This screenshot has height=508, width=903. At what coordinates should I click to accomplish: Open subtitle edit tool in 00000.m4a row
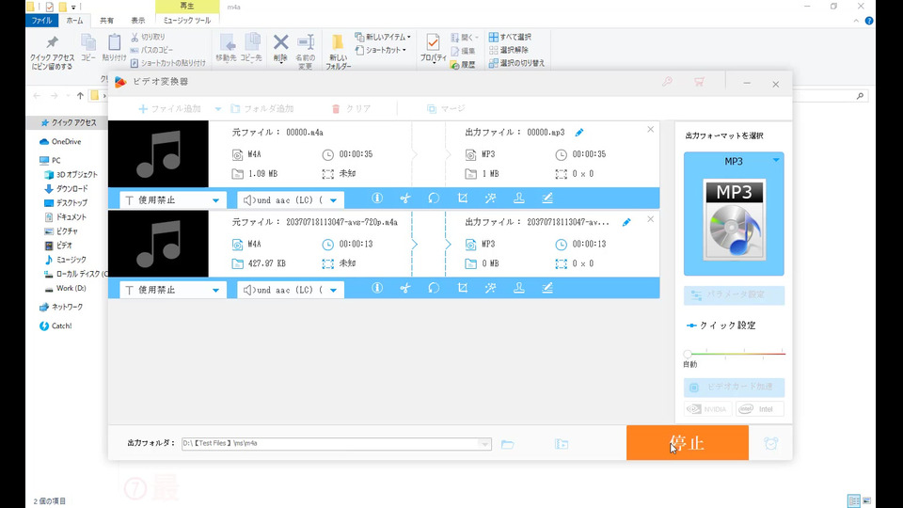(547, 198)
